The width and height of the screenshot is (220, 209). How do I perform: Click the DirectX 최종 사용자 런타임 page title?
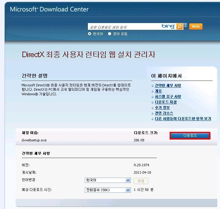(x=88, y=54)
